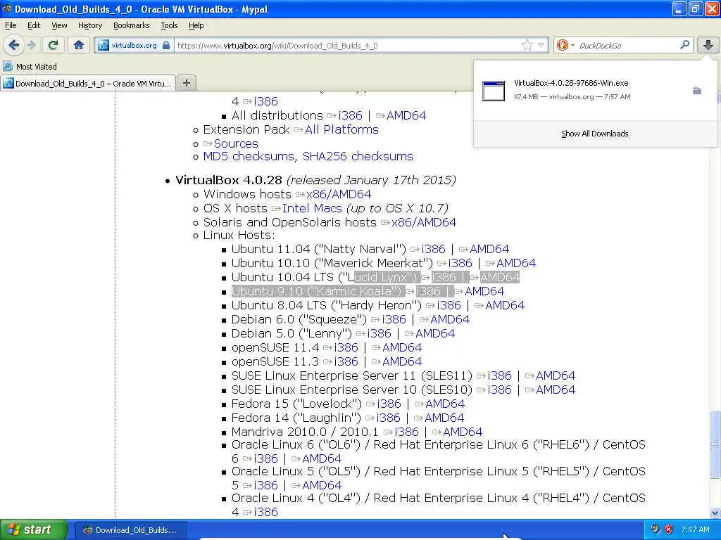Open the Edit menu
This screenshot has width=721, height=540.
tap(34, 25)
